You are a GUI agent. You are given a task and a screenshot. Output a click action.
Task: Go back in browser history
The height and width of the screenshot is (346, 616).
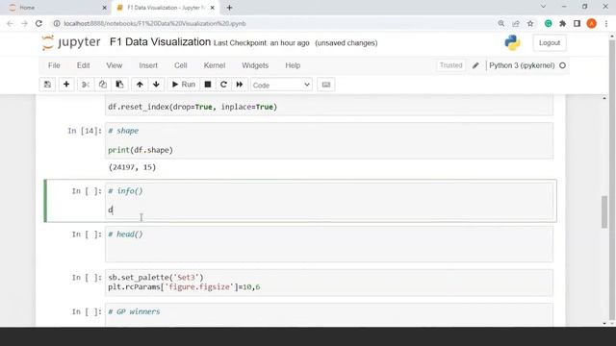[10, 23]
